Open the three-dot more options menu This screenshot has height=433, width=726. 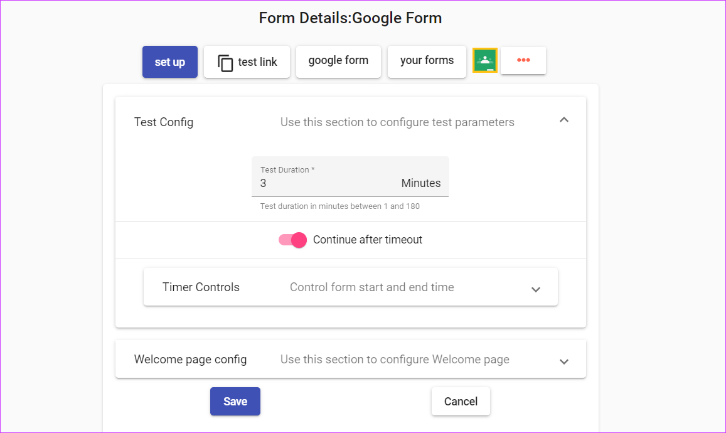pyautogui.click(x=523, y=60)
